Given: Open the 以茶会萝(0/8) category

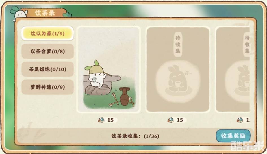Looking at the screenshot, I should 47,51.
